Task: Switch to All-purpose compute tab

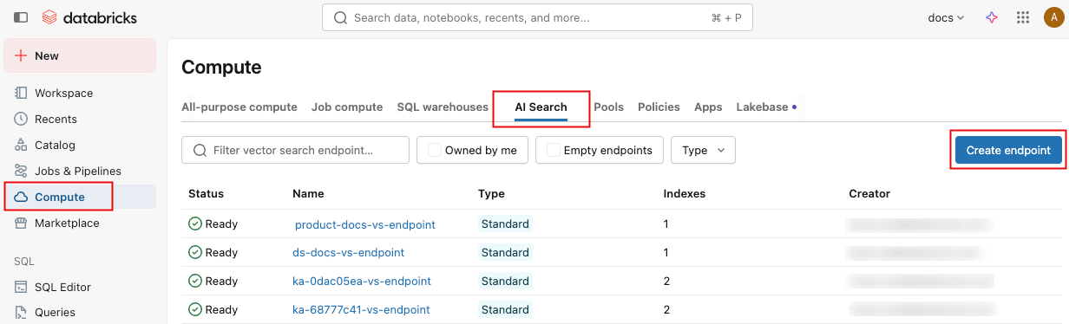Action: coord(239,107)
